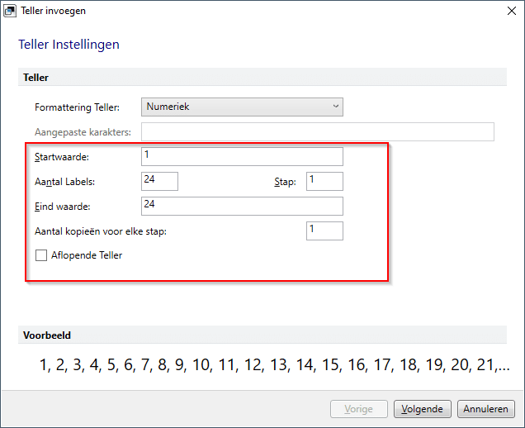Open the Formattering Teller combo box showing Numeriek

pos(242,107)
